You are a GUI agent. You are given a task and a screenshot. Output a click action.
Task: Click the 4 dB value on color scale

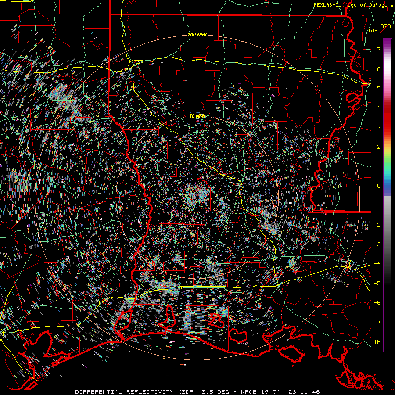[x=379, y=108]
